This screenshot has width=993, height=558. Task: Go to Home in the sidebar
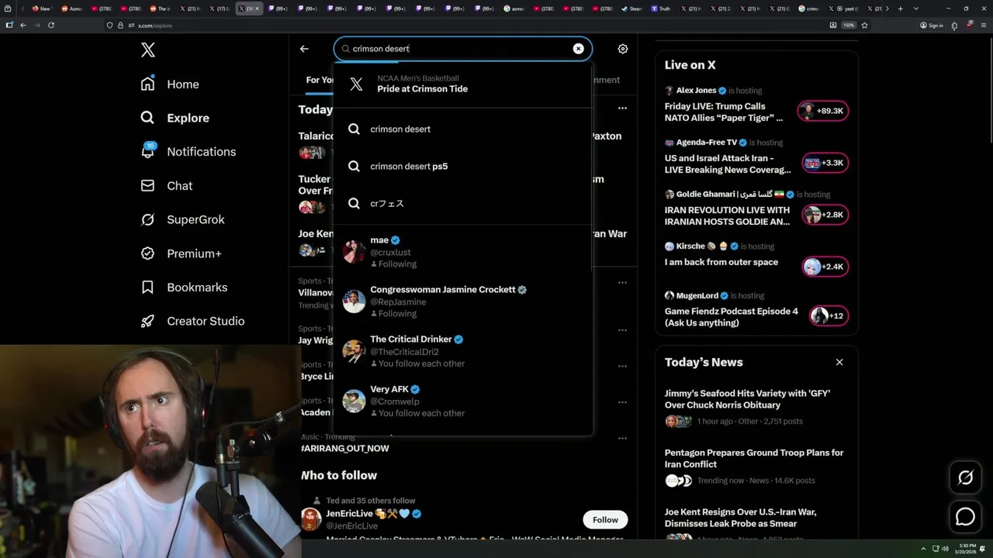tap(170, 84)
